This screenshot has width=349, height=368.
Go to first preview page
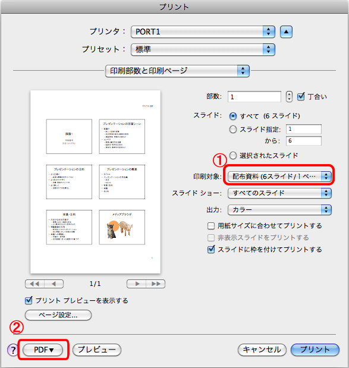(34, 284)
